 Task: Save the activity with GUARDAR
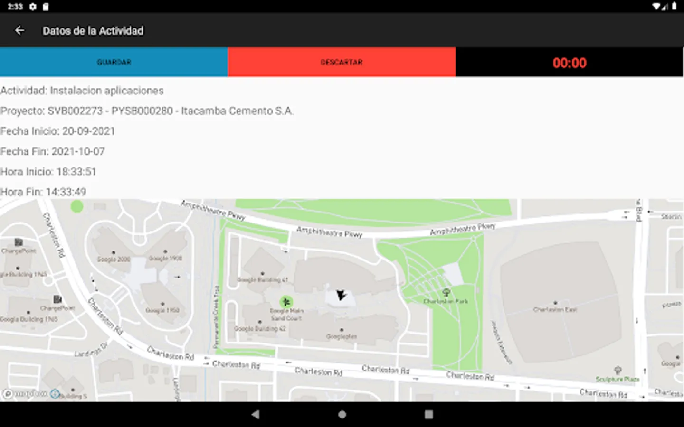[x=114, y=62]
